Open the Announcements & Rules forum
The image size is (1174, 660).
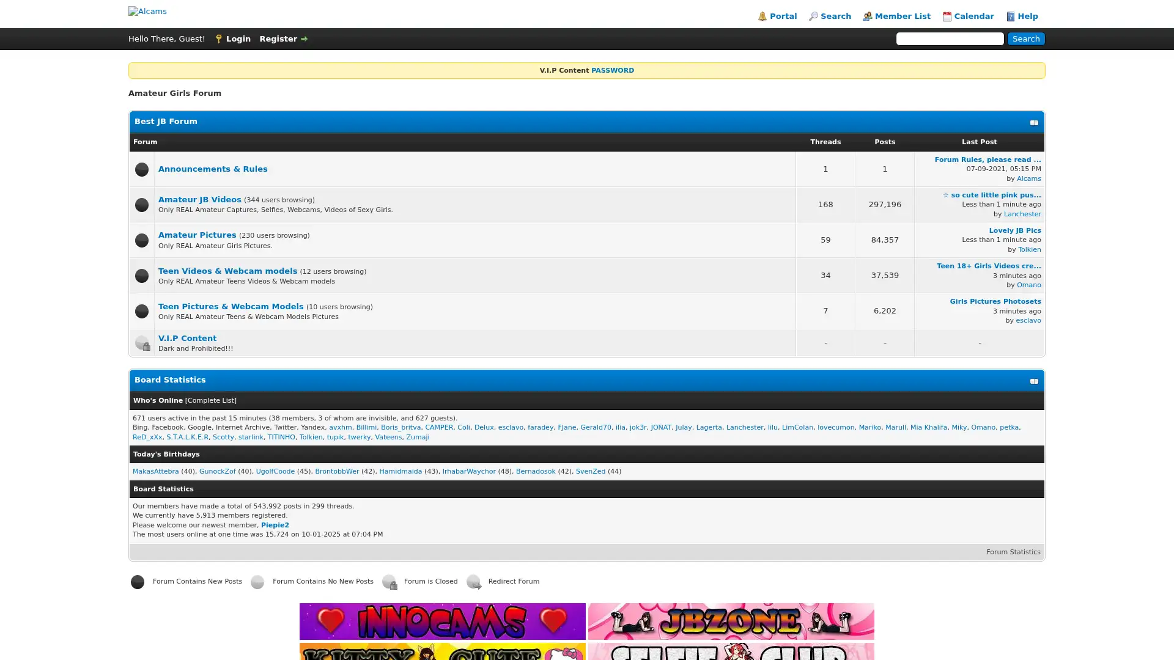coord(212,169)
